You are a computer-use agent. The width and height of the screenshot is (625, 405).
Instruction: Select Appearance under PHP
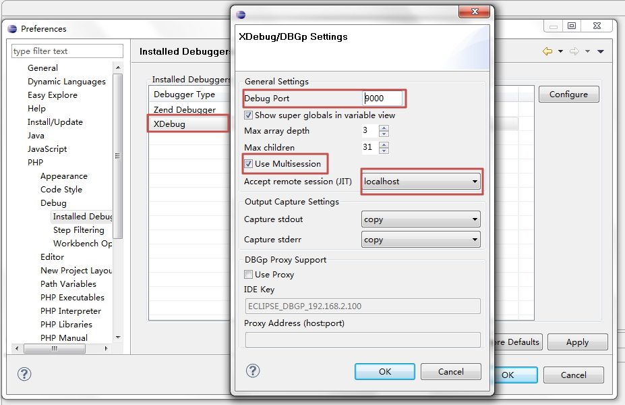click(x=64, y=176)
